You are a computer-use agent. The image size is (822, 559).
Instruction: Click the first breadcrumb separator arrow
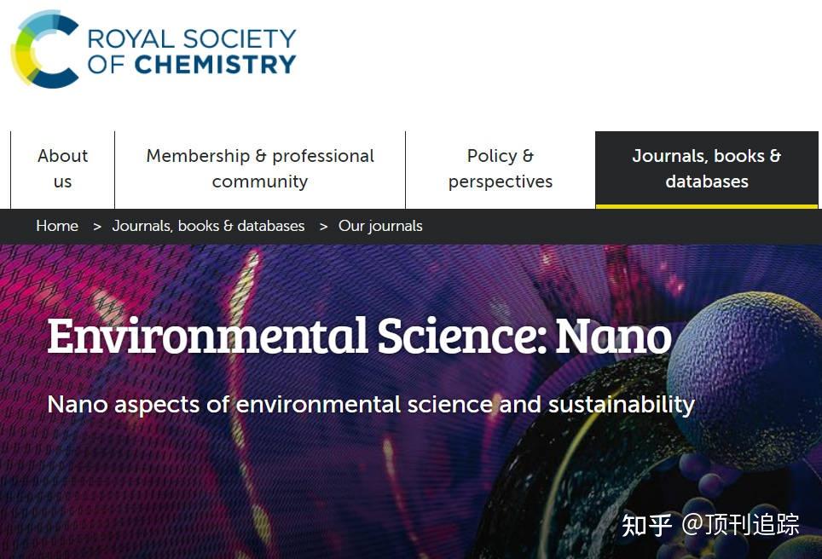coord(96,226)
